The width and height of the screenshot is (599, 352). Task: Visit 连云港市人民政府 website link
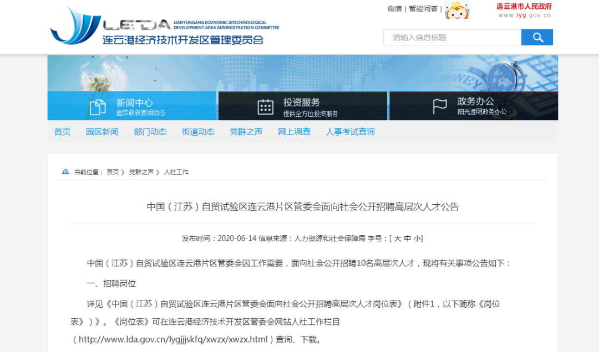click(524, 7)
